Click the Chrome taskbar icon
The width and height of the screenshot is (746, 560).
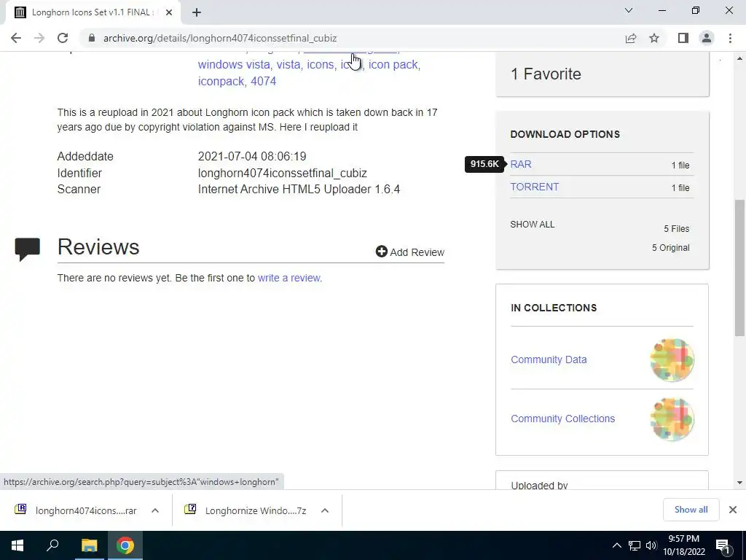[x=125, y=545]
